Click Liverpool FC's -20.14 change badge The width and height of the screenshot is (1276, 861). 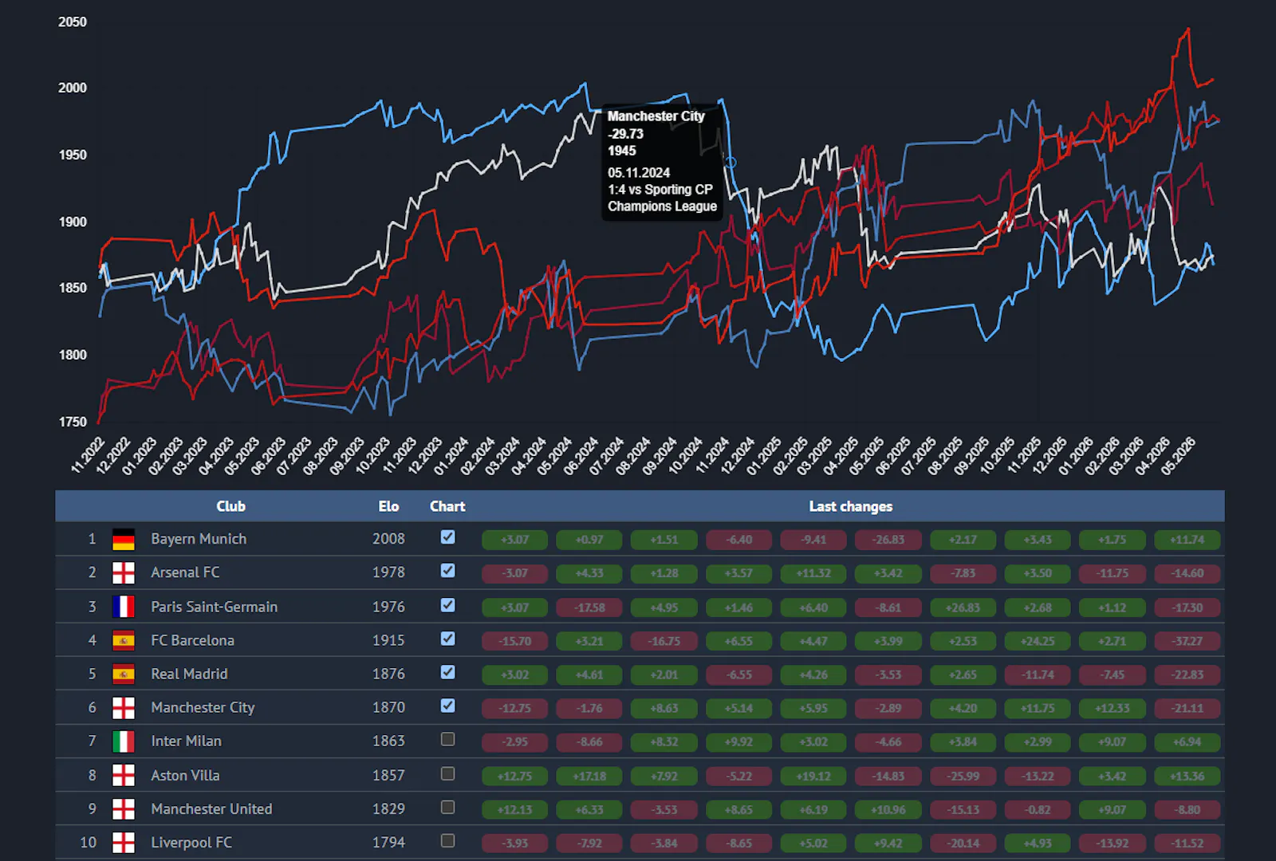click(963, 843)
